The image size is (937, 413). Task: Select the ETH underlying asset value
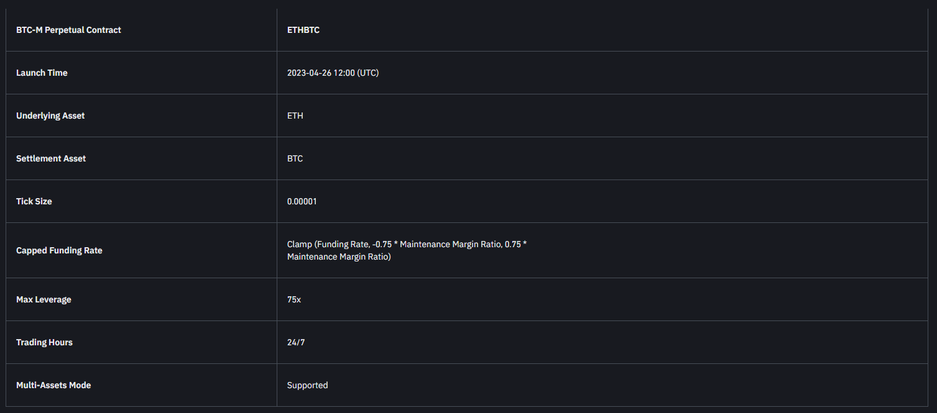tap(295, 116)
